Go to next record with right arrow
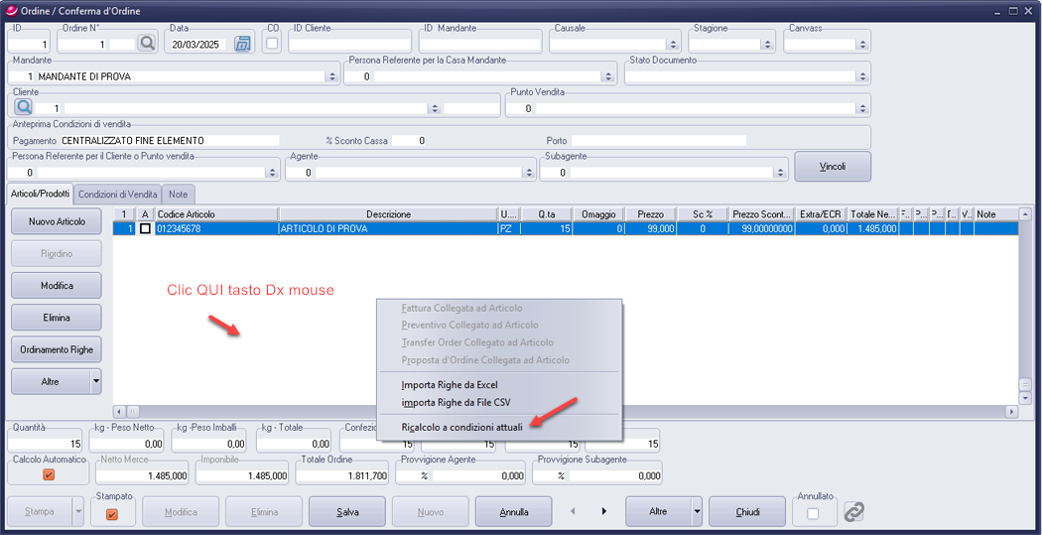The height and width of the screenshot is (535, 1042). pyautogui.click(x=604, y=512)
